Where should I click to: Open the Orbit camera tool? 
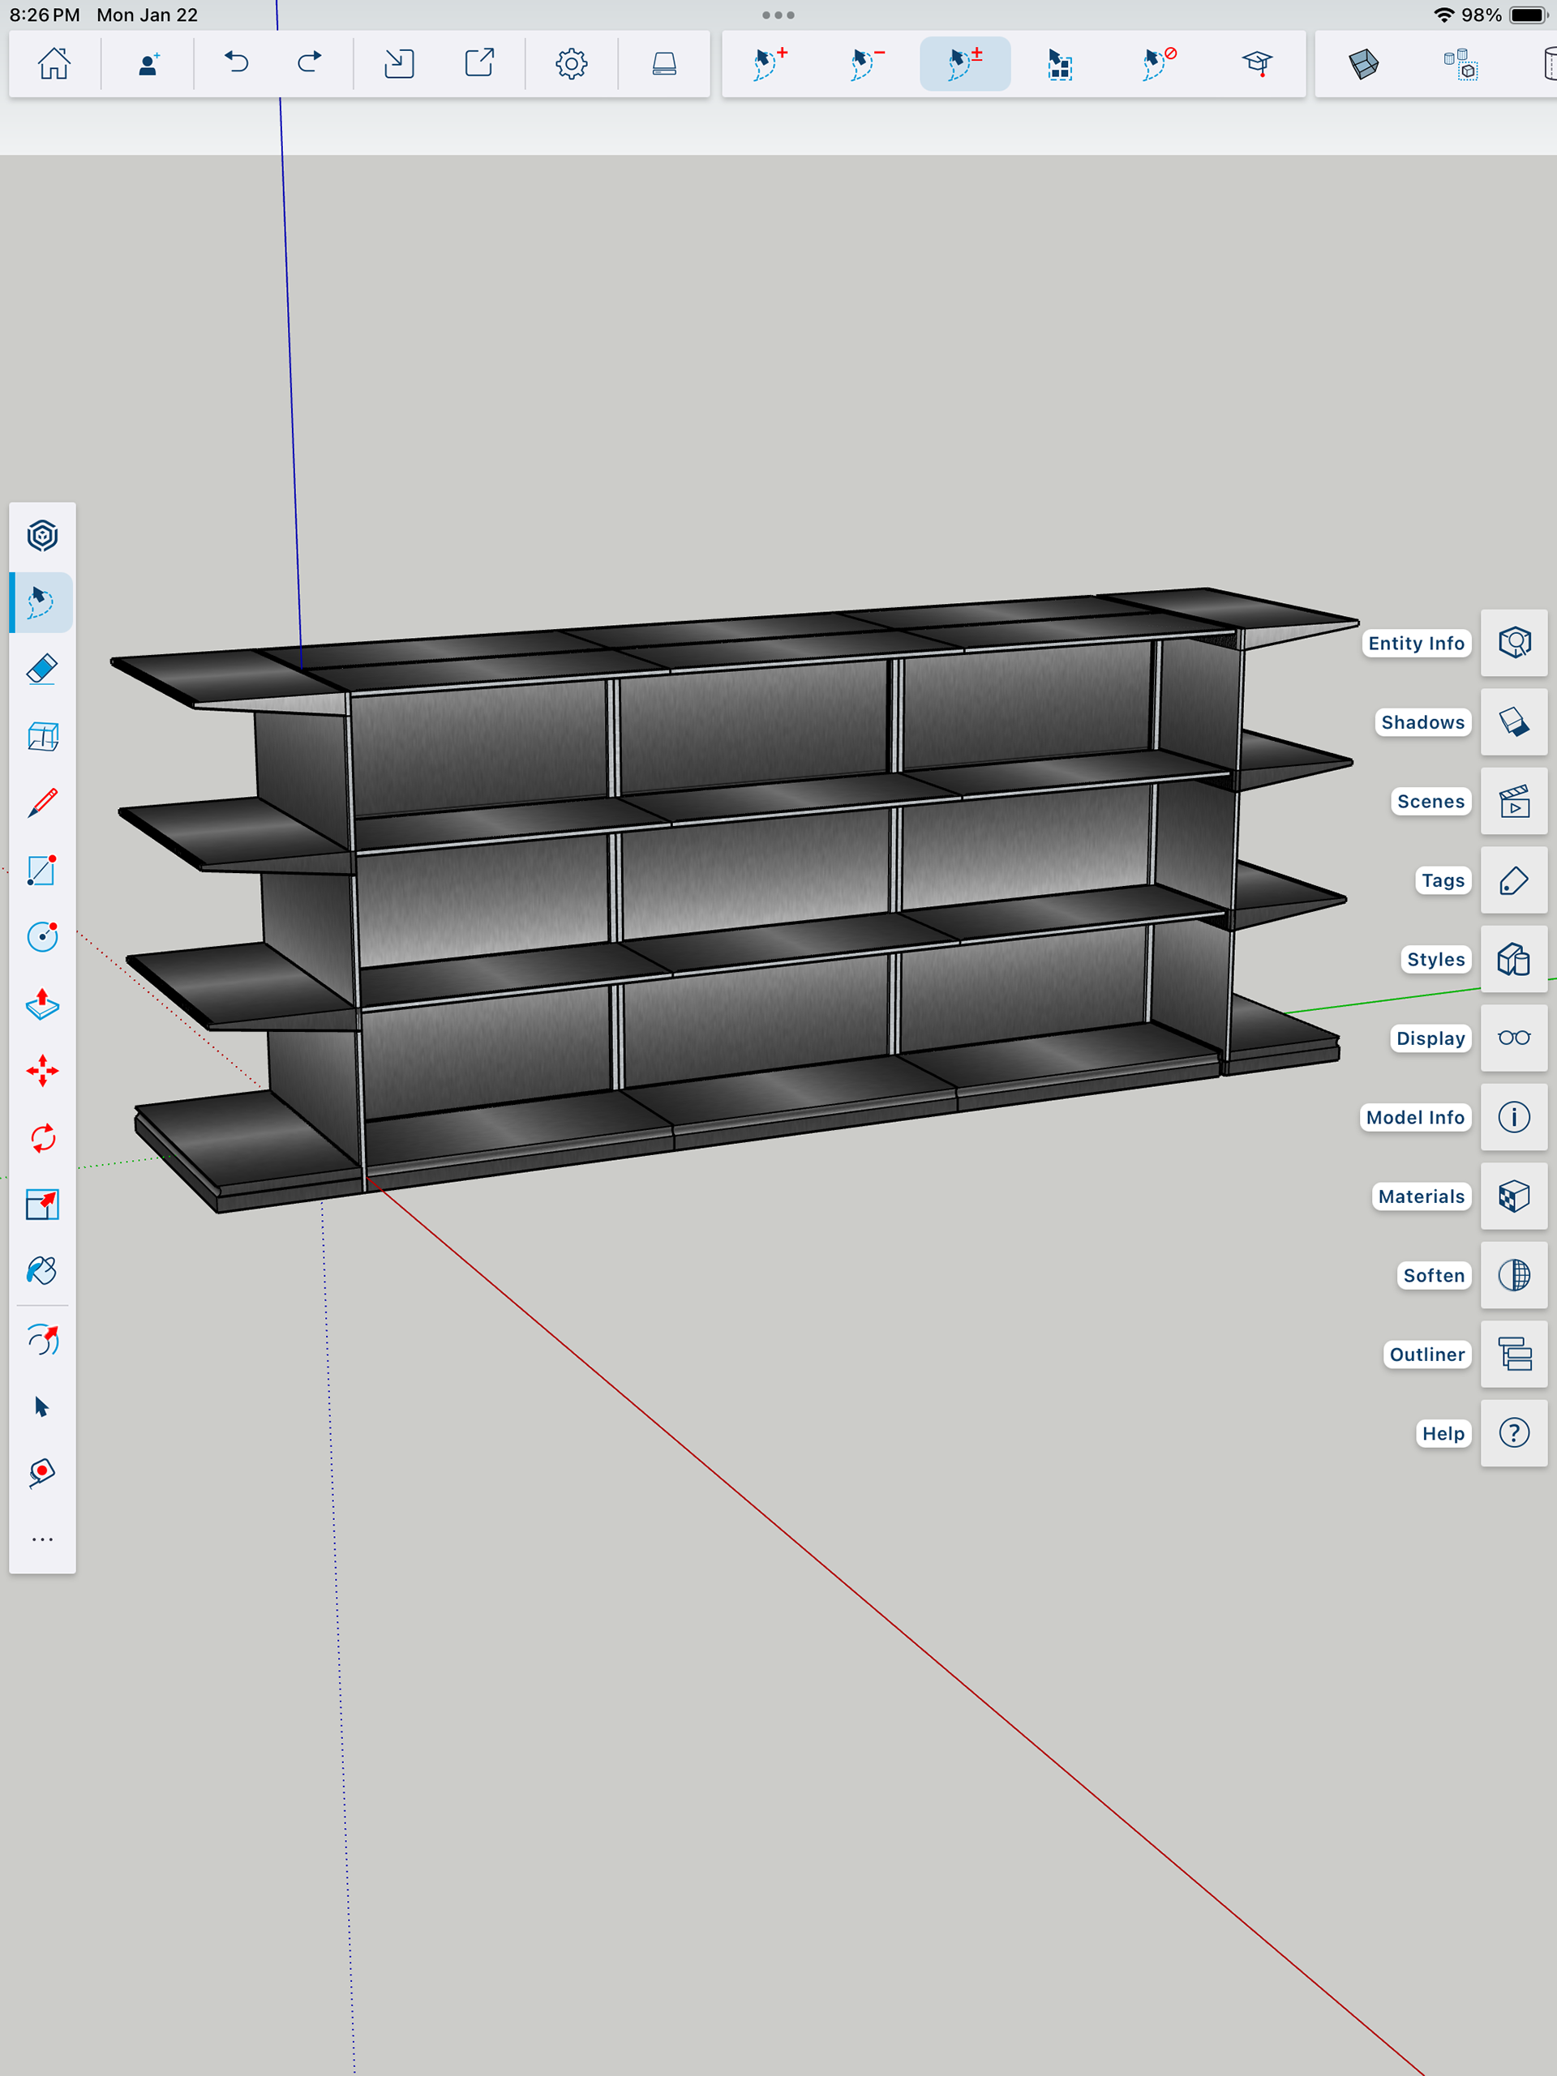(x=42, y=1340)
